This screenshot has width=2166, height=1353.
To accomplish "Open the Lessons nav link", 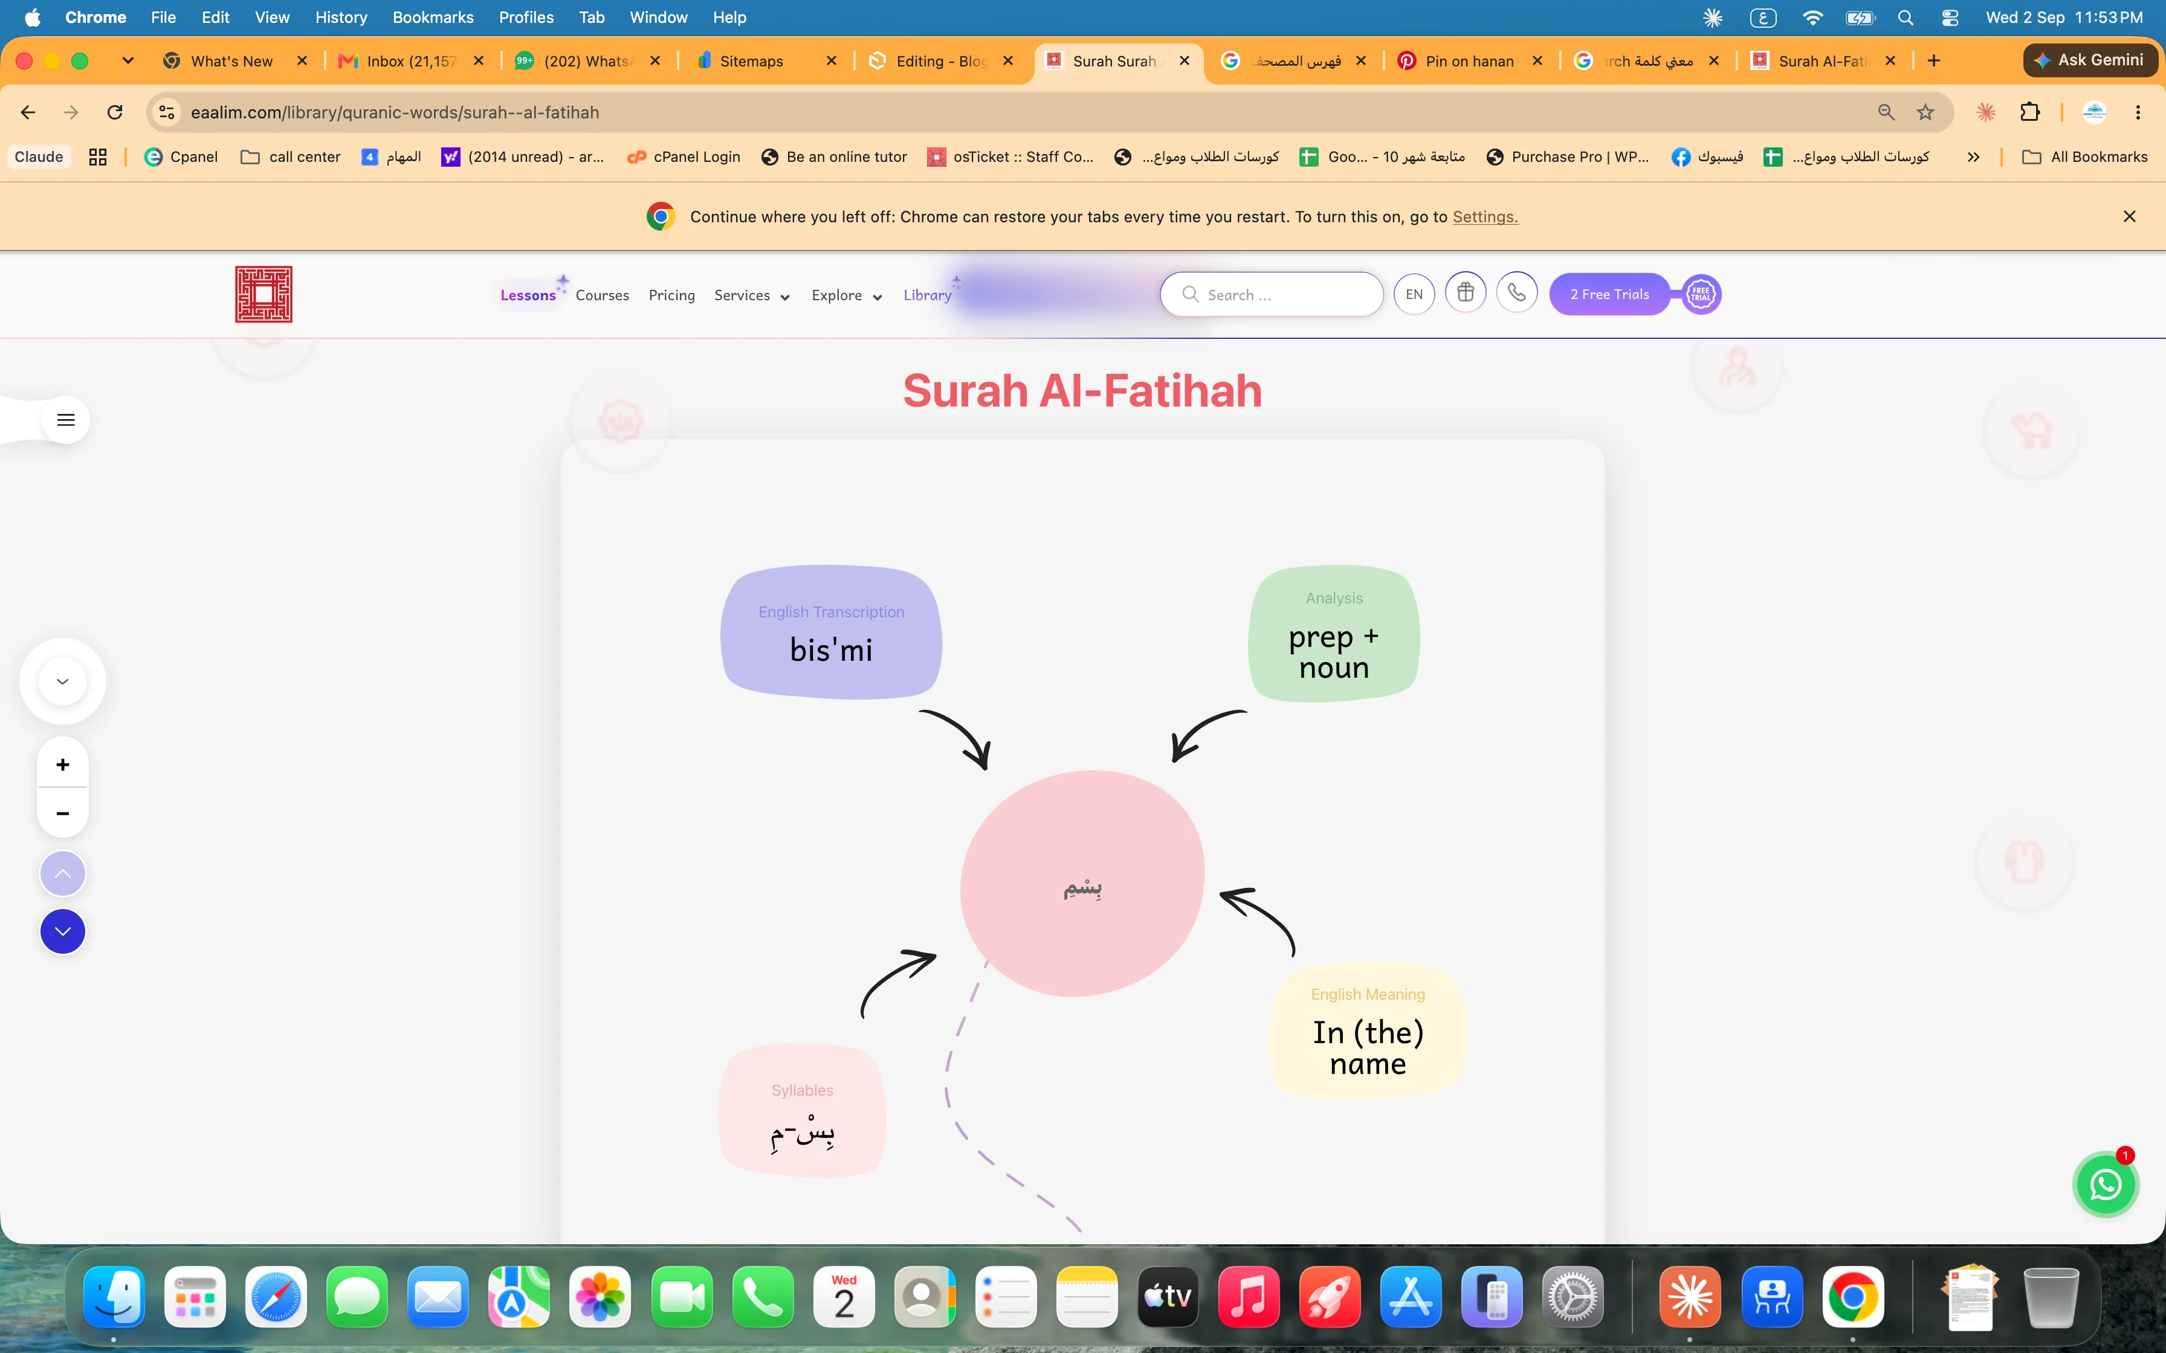I will pyautogui.click(x=528, y=295).
